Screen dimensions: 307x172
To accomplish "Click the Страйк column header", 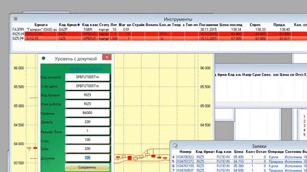I will point(138,25).
